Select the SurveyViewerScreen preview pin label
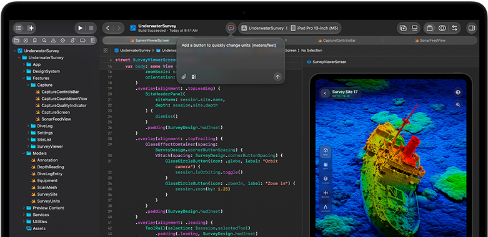 click(x=326, y=62)
